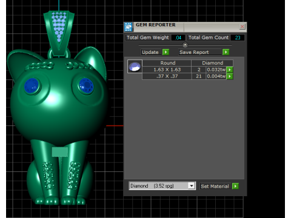
Task: Click the Diamond column header
Action: pos(212,63)
